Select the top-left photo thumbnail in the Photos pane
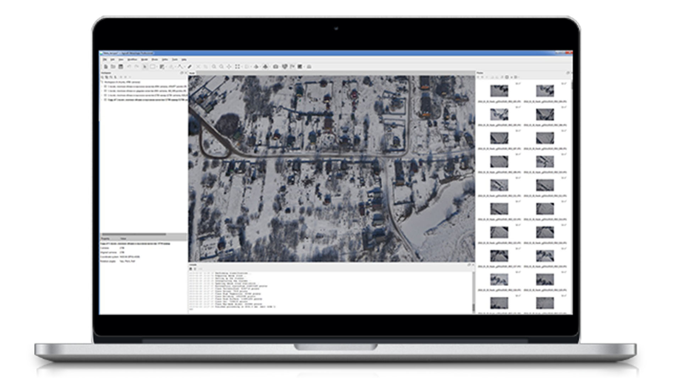Screen dimensions: 674x378 [499, 91]
